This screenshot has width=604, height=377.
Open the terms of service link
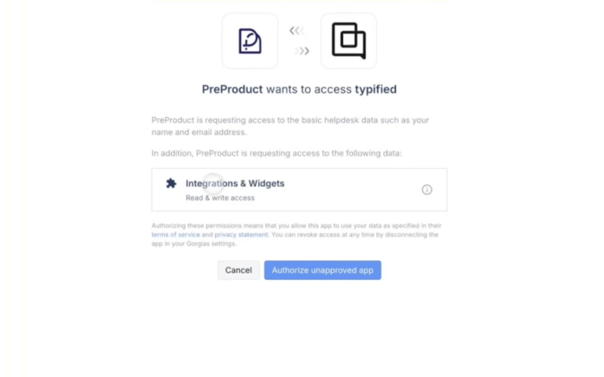click(175, 234)
